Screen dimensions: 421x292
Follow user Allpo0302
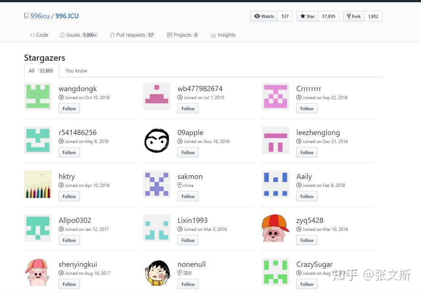click(x=69, y=240)
